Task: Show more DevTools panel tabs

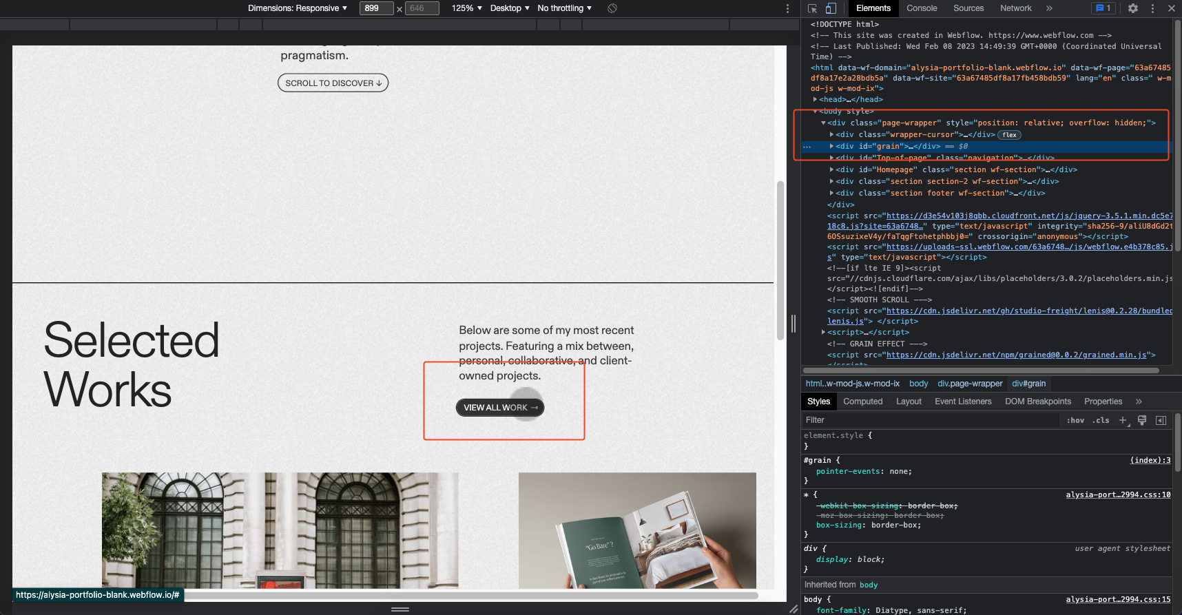Action: pos(1049,8)
